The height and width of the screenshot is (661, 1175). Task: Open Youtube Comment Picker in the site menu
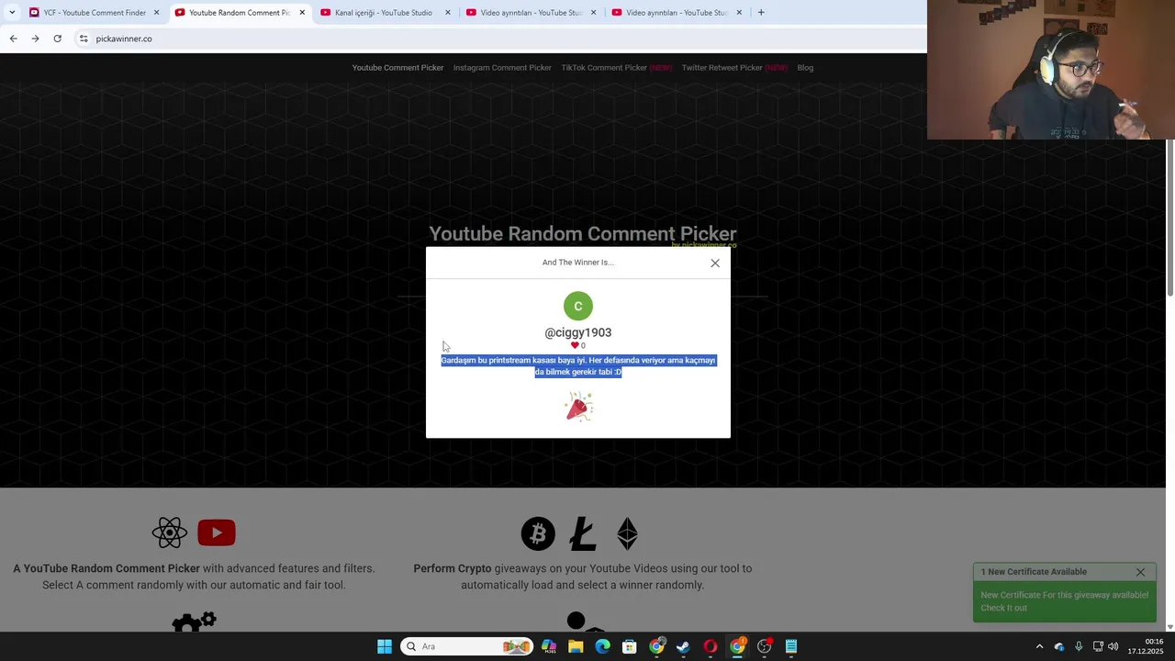(397, 67)
